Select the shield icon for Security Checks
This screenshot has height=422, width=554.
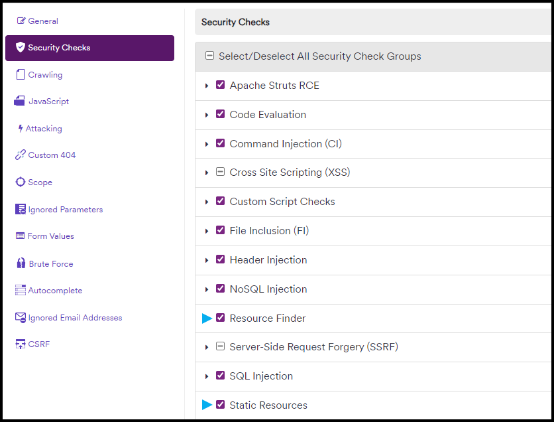pyautogui.click(x=21, y=48)
